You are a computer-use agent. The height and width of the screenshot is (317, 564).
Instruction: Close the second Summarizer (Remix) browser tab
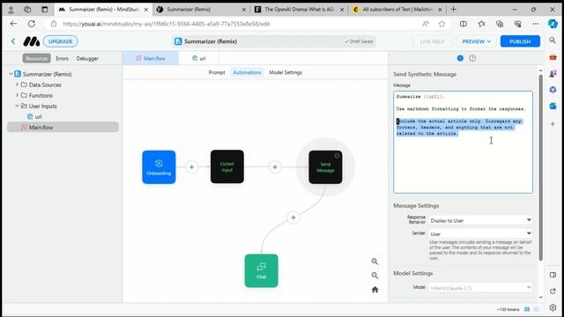(244, 10)
